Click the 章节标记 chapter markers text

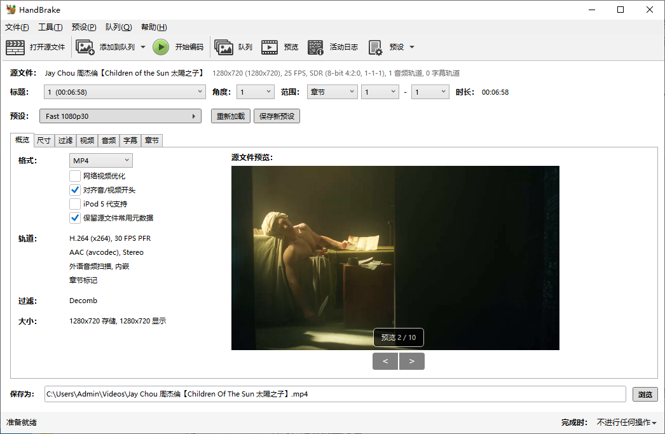83,280
